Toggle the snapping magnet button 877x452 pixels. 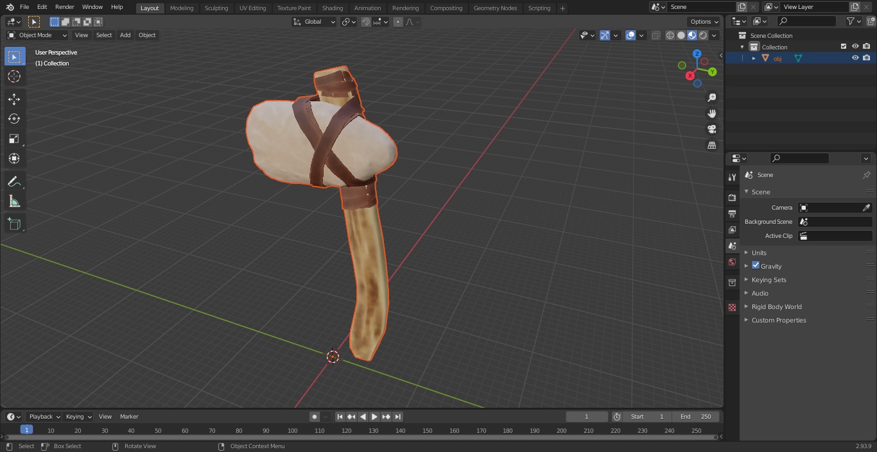[x=366, y=22]
